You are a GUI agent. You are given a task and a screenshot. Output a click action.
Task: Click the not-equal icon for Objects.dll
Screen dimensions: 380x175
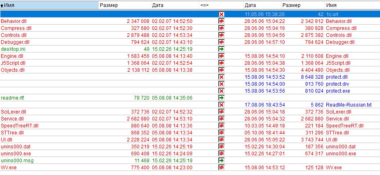click(x=221, y=70)
